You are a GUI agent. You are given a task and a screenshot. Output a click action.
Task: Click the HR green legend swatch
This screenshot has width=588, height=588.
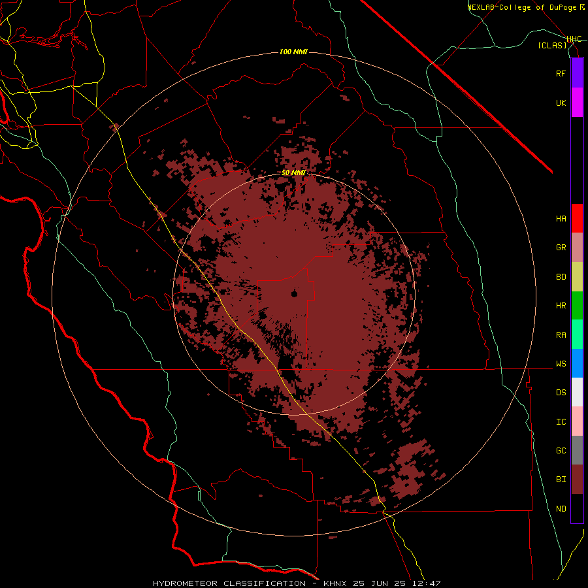click(x=577, y=306)
